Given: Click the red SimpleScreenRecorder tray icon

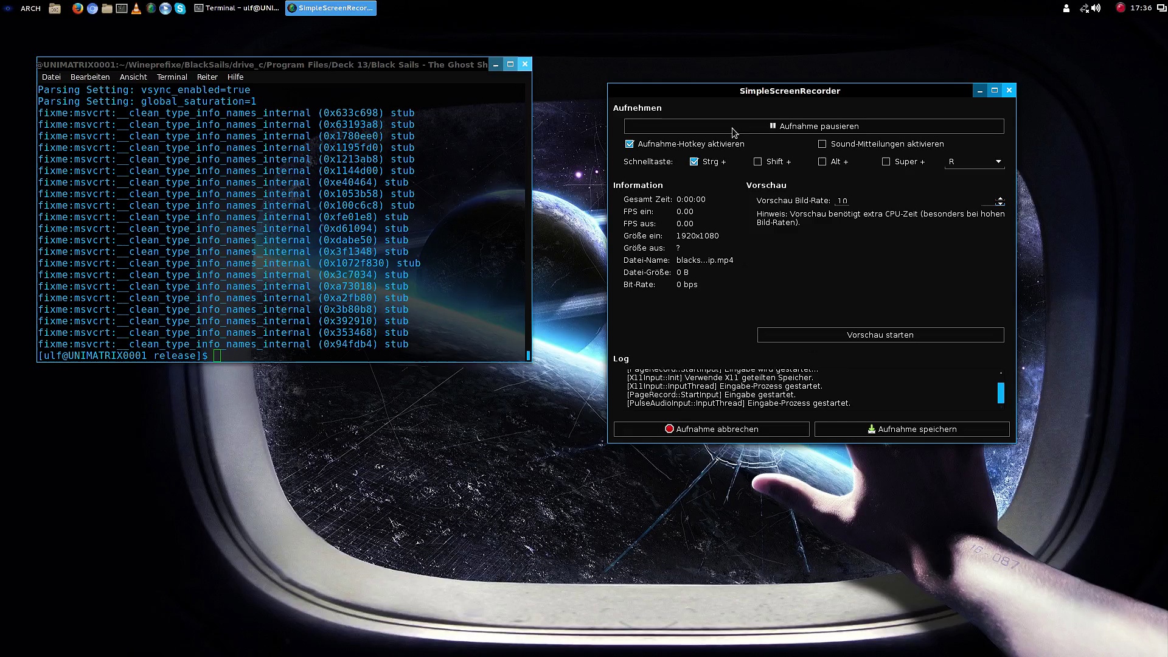Looking at the screenshot, I should point(1121,8).
